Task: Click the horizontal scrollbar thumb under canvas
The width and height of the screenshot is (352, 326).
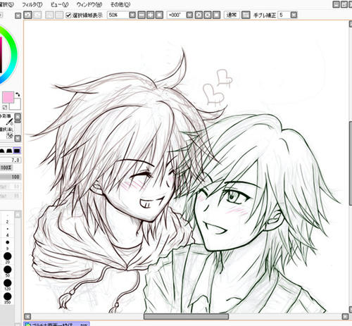Action: (x=186, y=316)
